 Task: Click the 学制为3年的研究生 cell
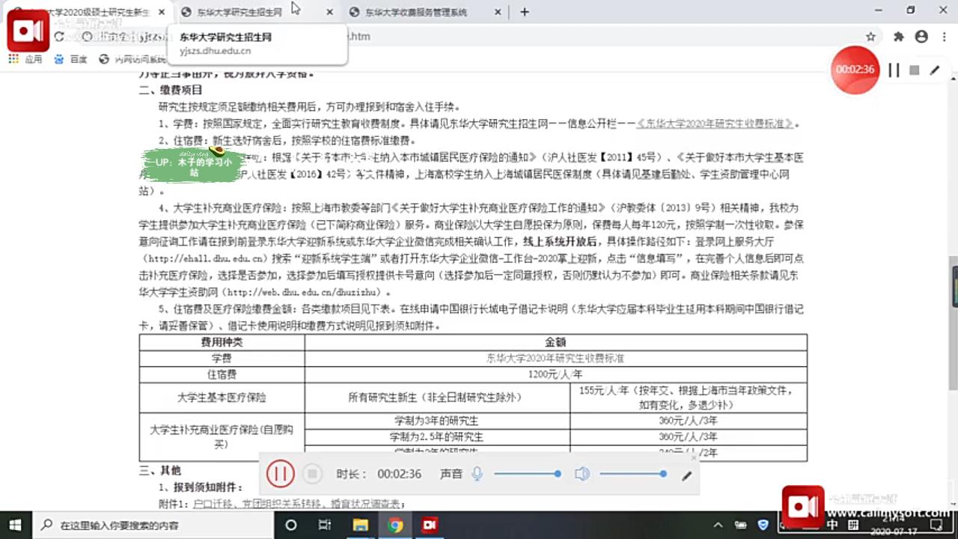coord(437,421)
